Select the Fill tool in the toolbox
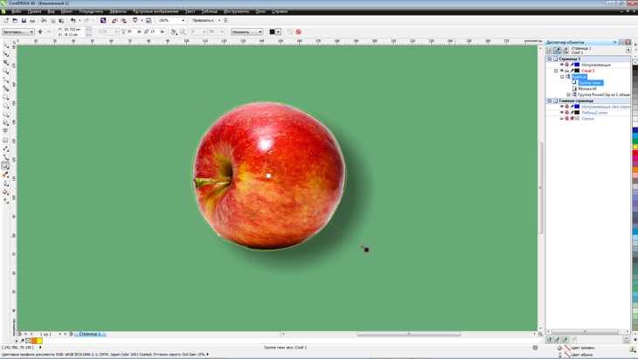 [x=6, y=192]
